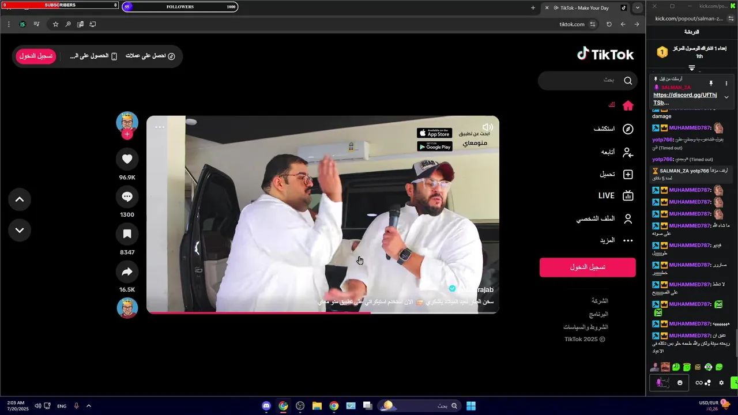
Task: Expand gift leaderboard with striped arrow
Action: click(691, 68)
